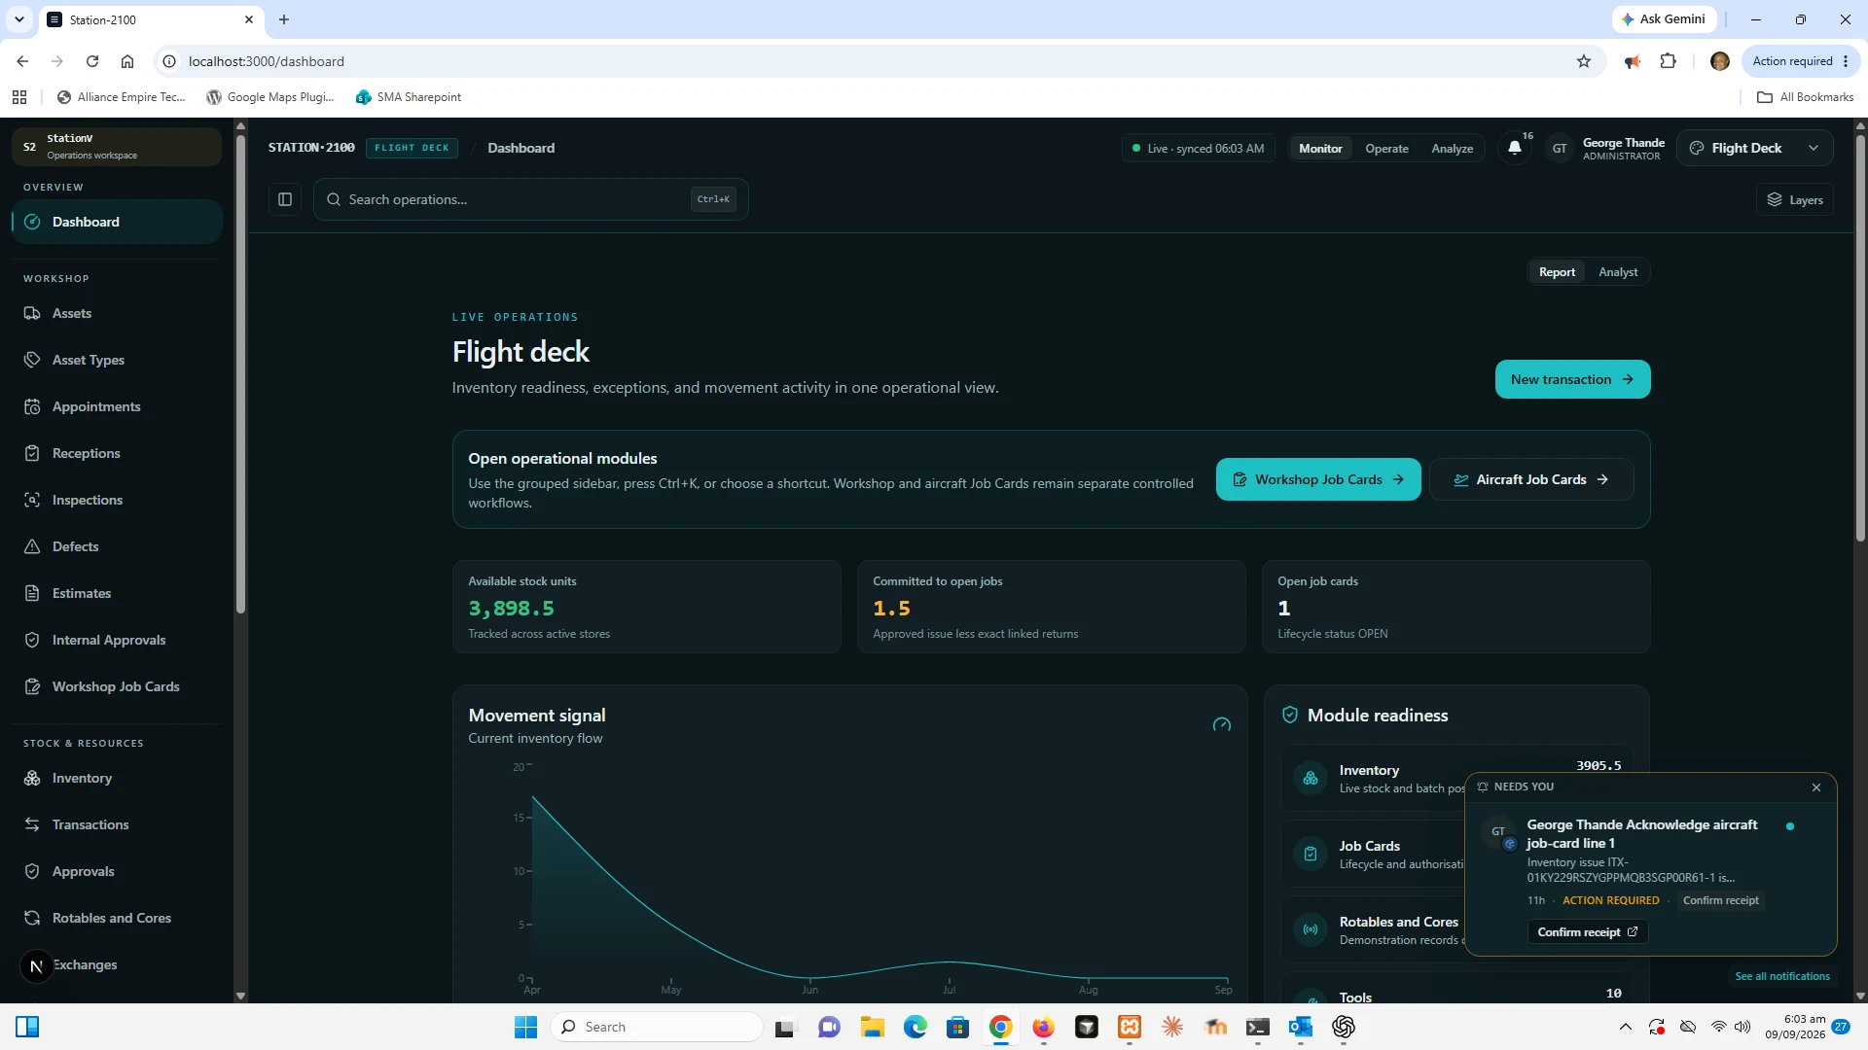Open Rotables and Cores in the sidebar
The height and width of the screenshot is (1050, 1868).
point(117,918)
